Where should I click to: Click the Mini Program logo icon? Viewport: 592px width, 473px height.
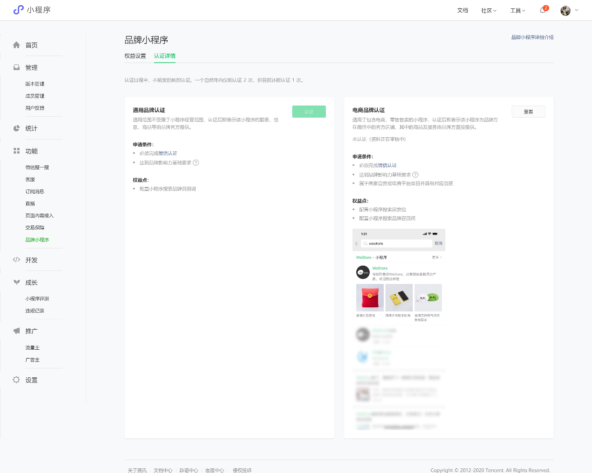pos(19,10)
